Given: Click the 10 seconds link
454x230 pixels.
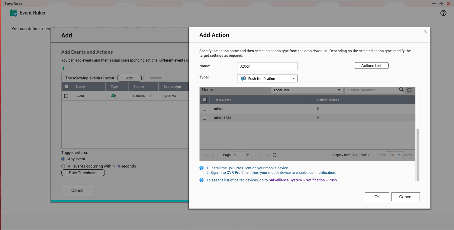Looking at the screenshot, I should point(118,166).
